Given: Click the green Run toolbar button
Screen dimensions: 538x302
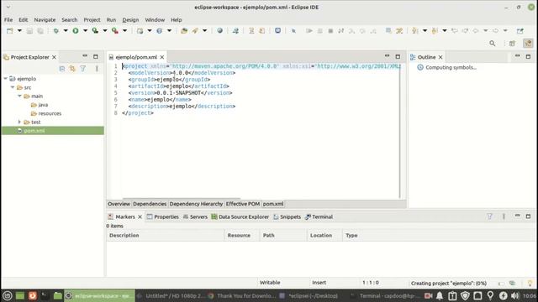Looking at the screenshot, I should pos(76,31).
